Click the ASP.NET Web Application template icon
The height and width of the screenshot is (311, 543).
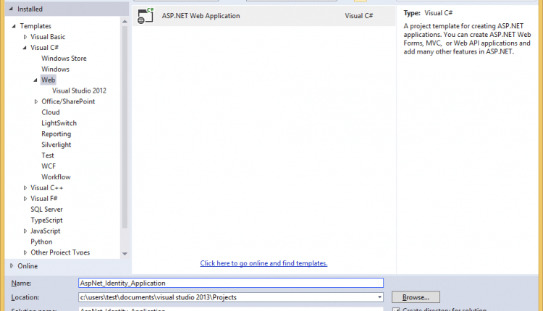(x=145, y=16)
